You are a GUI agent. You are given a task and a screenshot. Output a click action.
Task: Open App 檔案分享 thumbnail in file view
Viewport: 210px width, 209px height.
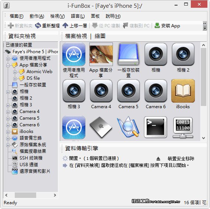coord(101,54)
